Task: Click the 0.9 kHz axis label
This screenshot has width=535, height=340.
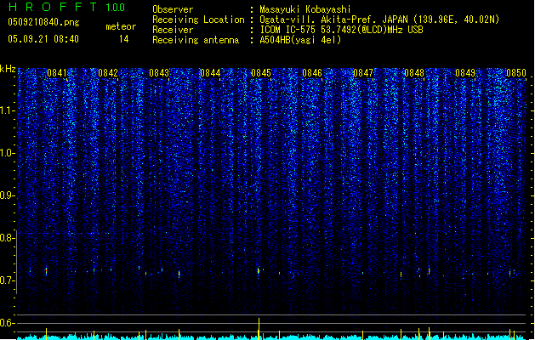Action: pos(7,195)
